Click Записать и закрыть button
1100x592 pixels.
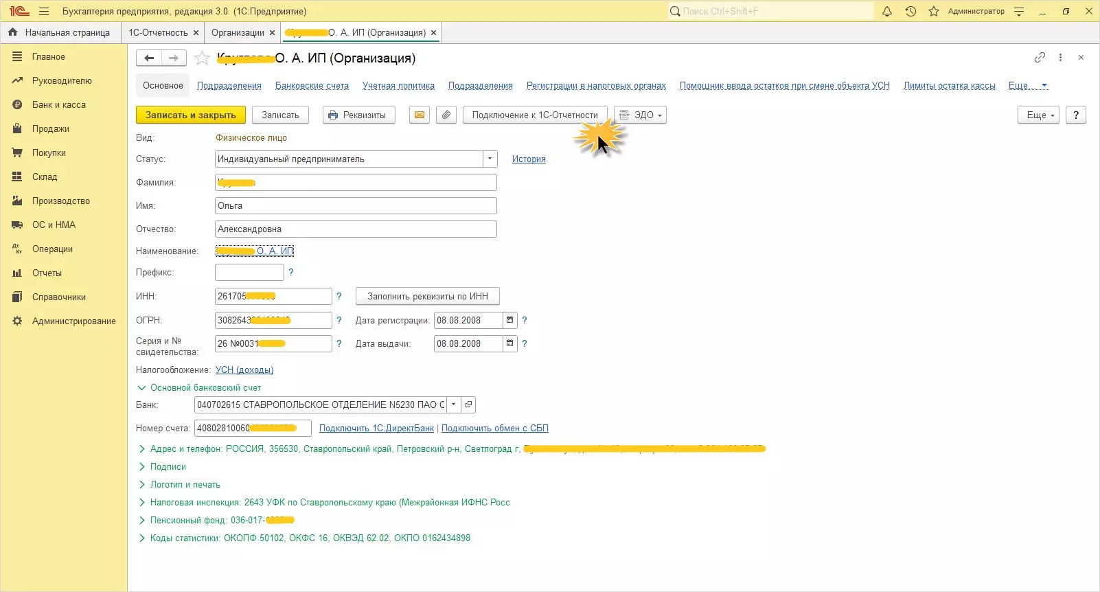(x=191, y=115)
